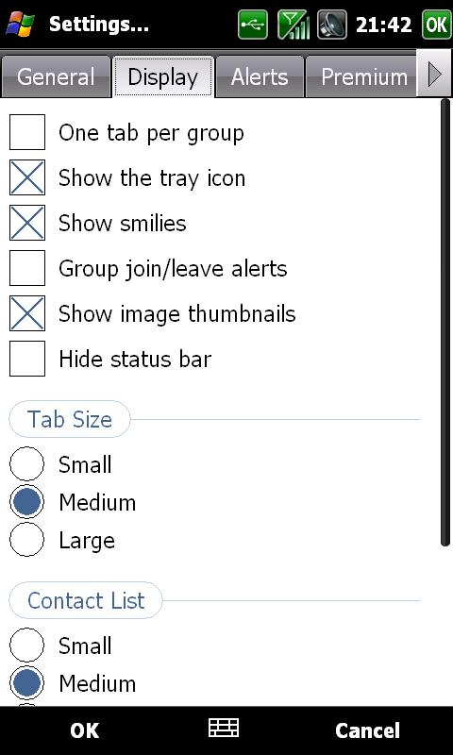Tap the USB connection status icon

coord(252,25)
